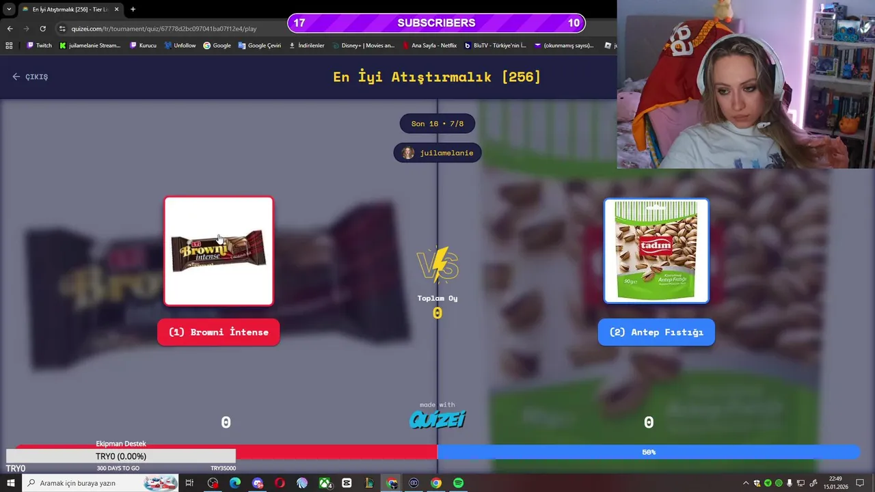The height and width of the screenshot is (492, 875).
Task: Open the Windows notification center
Action: (860, 483)
